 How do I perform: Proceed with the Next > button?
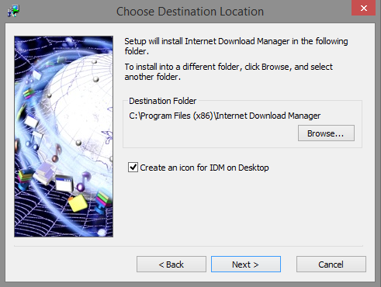pos(246,265)
